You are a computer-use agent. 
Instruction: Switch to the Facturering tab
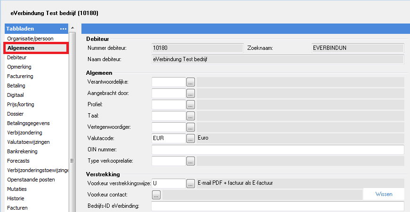[20, 76]
